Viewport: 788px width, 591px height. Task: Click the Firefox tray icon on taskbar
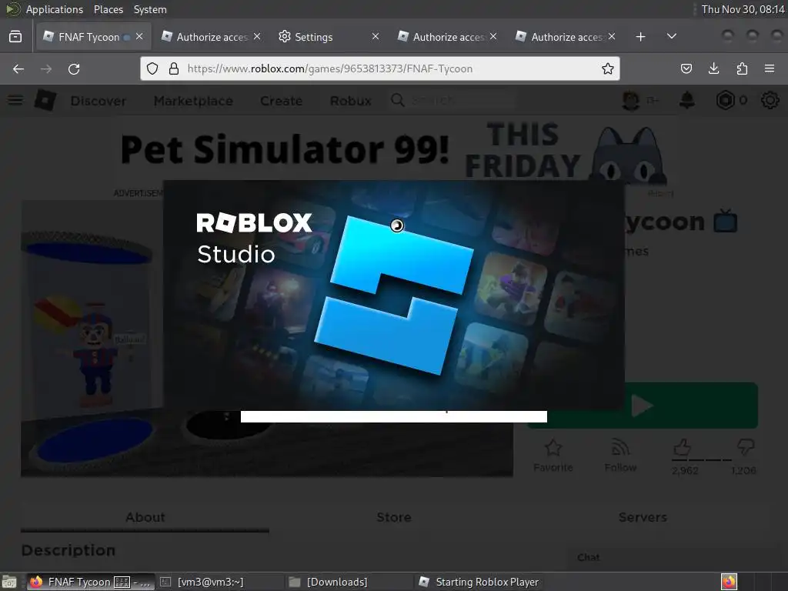(729, 582)
